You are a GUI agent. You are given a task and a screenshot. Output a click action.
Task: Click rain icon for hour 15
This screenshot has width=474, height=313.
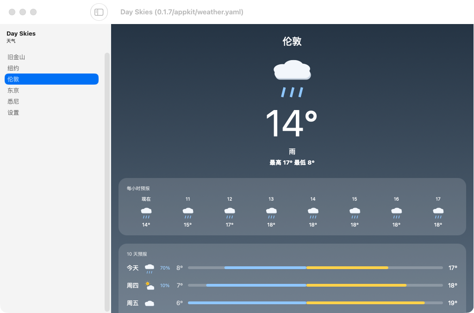pyautogui.click(x=355, y=213)
